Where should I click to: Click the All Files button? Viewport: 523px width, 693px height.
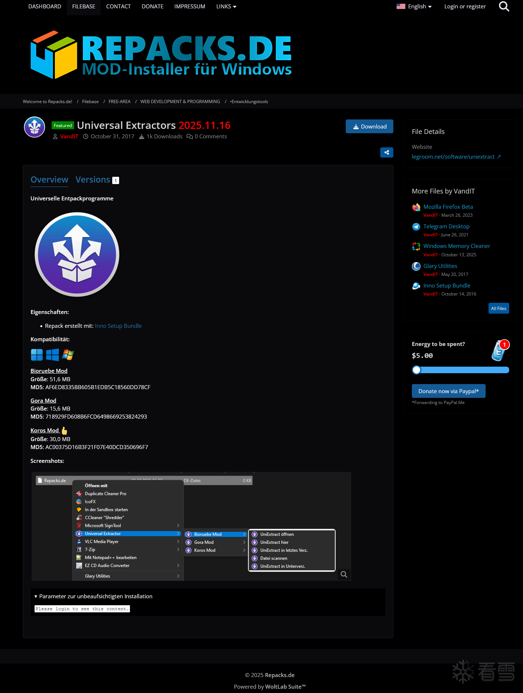[499, 308]
